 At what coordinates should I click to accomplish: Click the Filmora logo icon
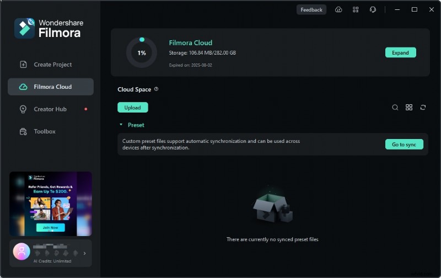click(24, 28)
